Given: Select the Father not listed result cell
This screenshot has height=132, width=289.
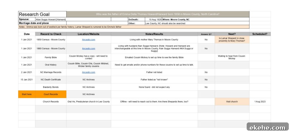Looking at the screenshot, I should 154,72.
